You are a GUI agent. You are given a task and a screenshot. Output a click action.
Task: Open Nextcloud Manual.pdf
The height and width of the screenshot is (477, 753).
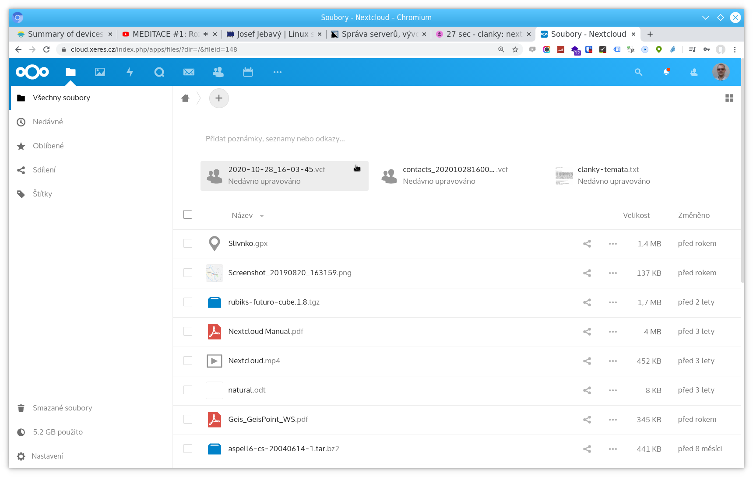point(266,331)
